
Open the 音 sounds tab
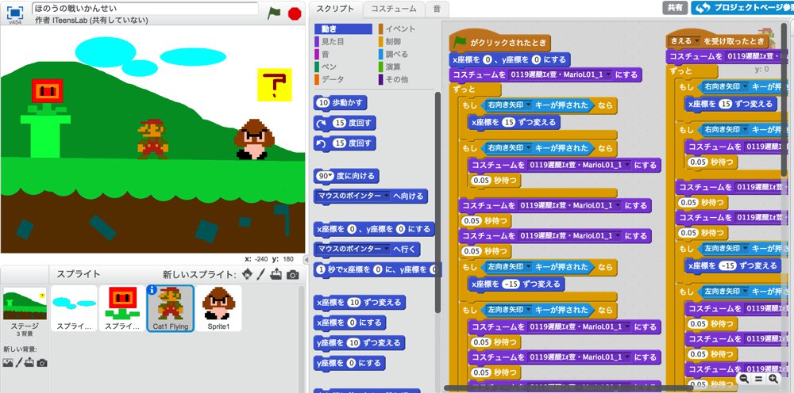437,9
